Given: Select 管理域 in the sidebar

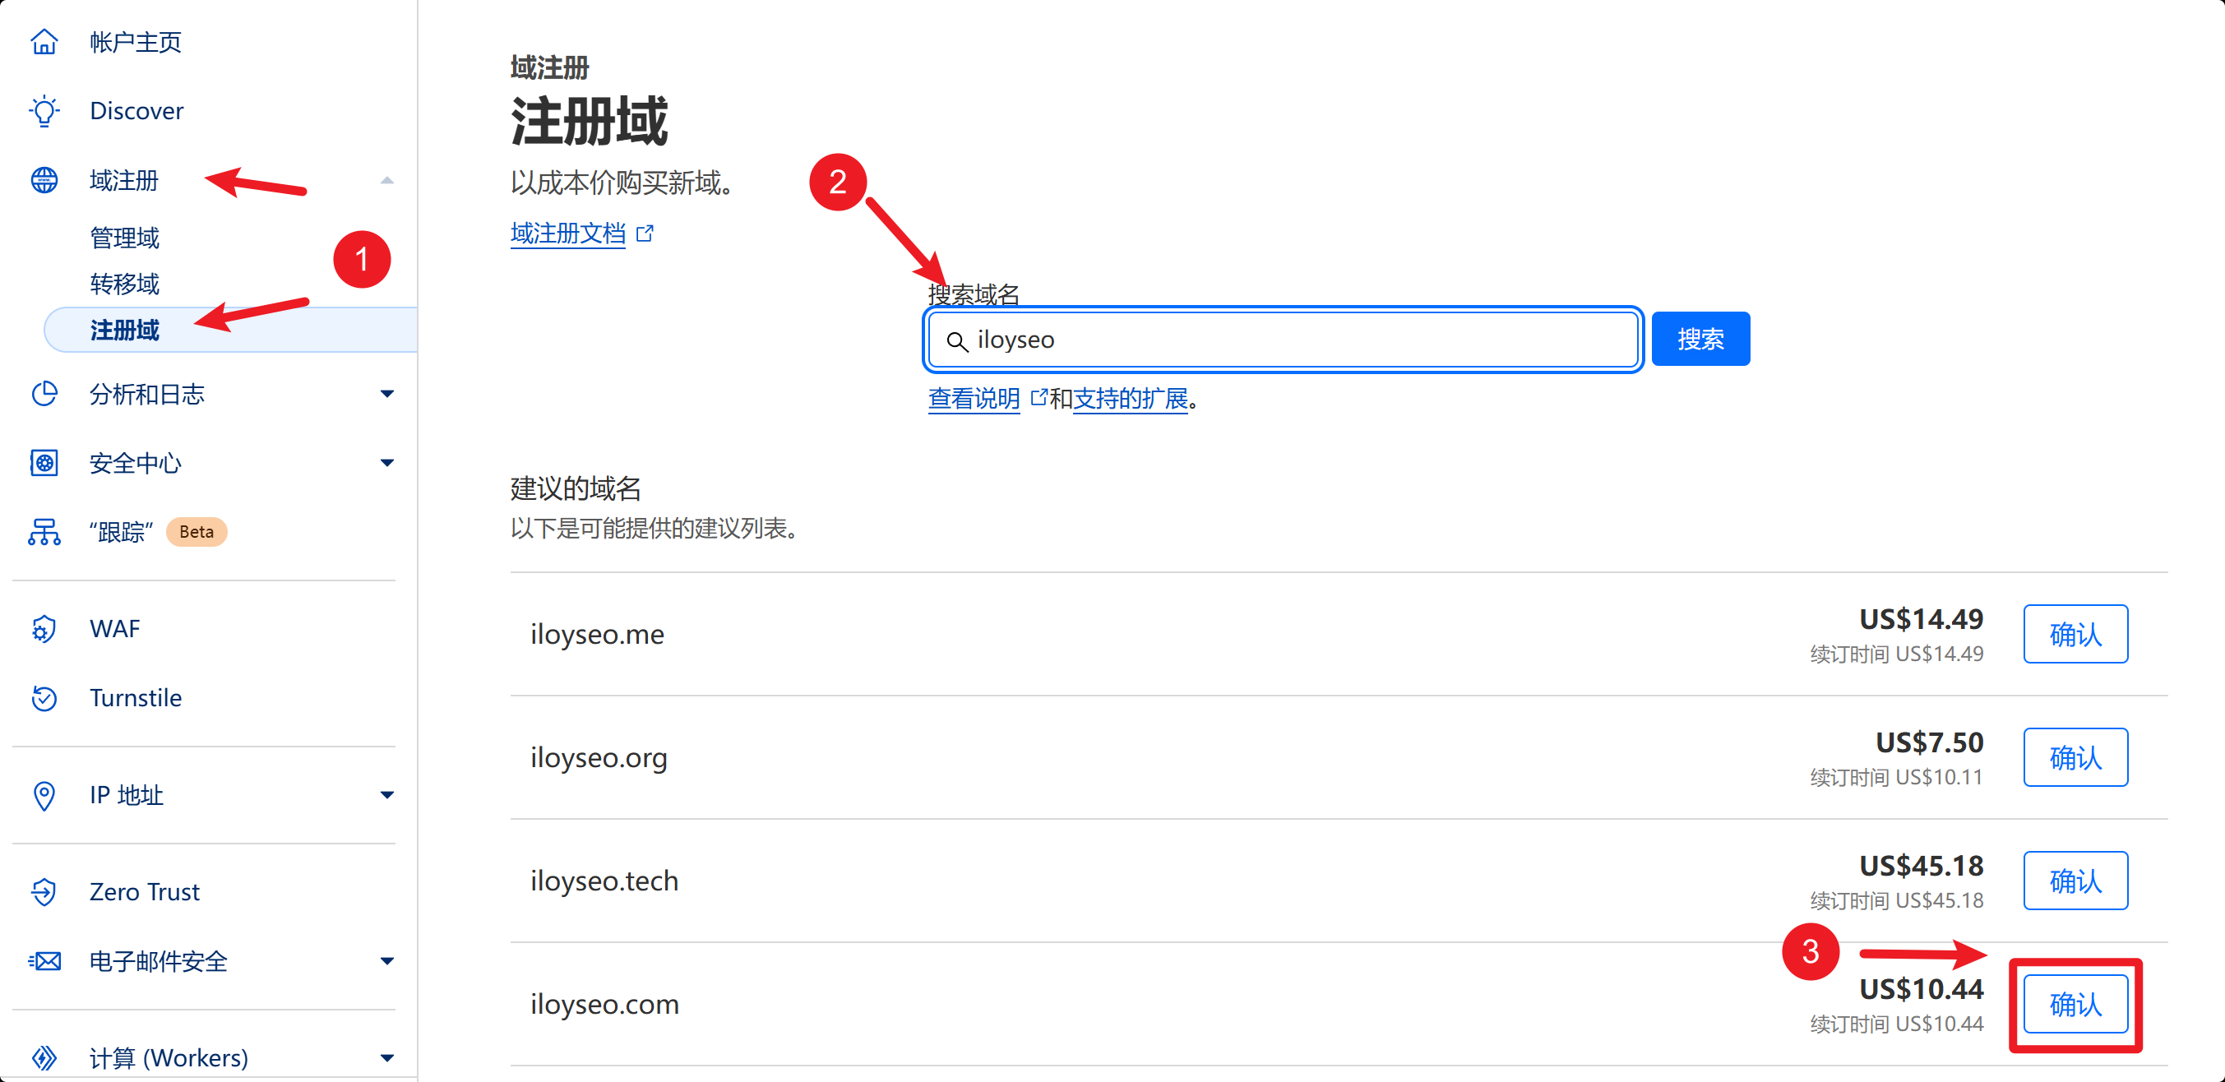Looking at the screenshot, I should (x=124, y=237).
